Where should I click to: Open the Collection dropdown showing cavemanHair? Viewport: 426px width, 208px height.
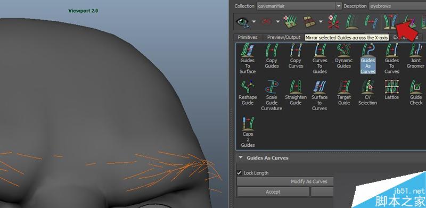click(x=299, y=6)
